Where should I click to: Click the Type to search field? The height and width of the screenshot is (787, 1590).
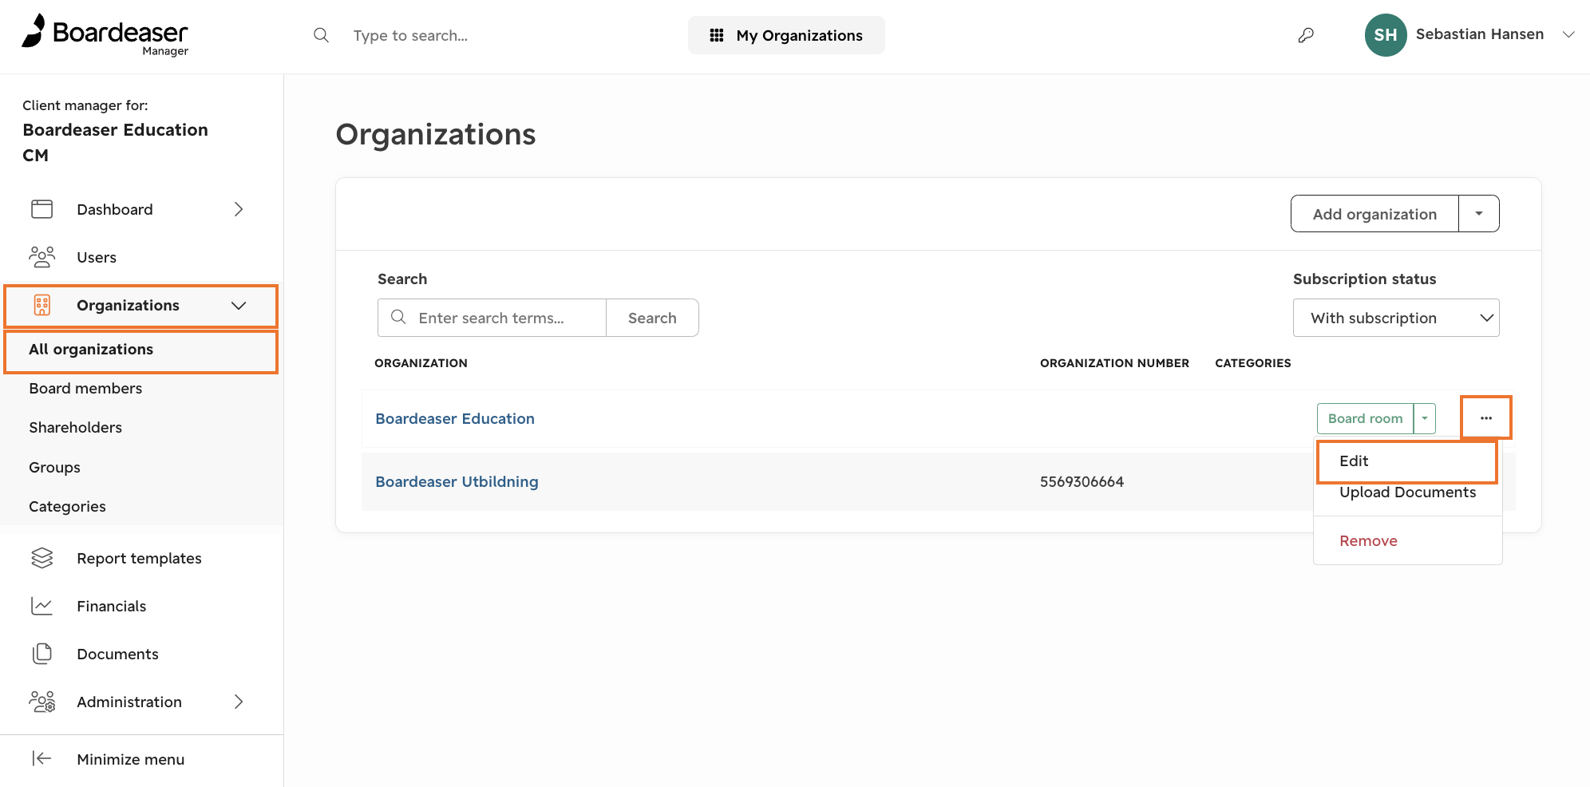410,35
